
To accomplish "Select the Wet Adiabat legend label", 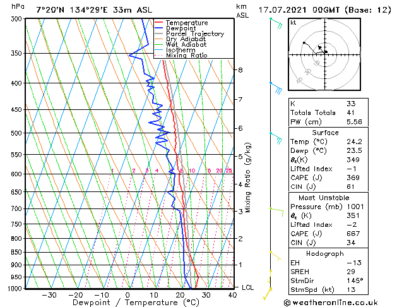I will pyautogui.click(x=186, y=44).
